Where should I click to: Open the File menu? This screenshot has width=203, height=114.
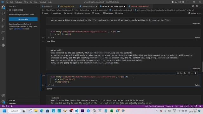(7, 2)
